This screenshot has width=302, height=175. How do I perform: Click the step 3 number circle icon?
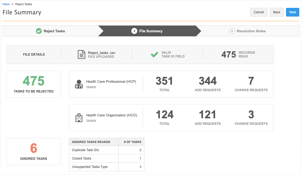[x=232, y=31]
